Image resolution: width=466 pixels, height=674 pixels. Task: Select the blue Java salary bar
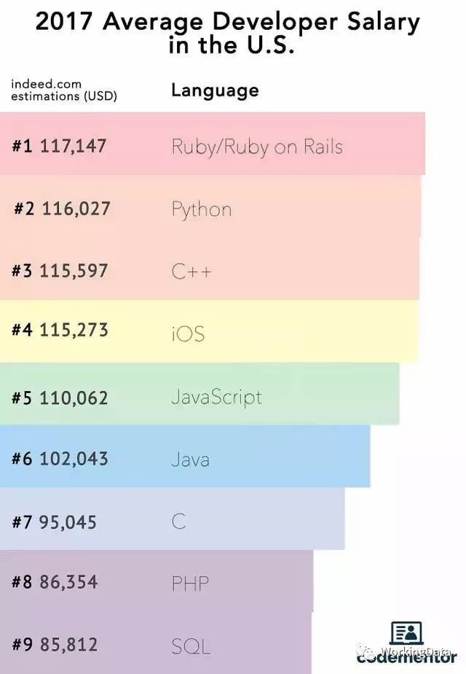point(185,456)
